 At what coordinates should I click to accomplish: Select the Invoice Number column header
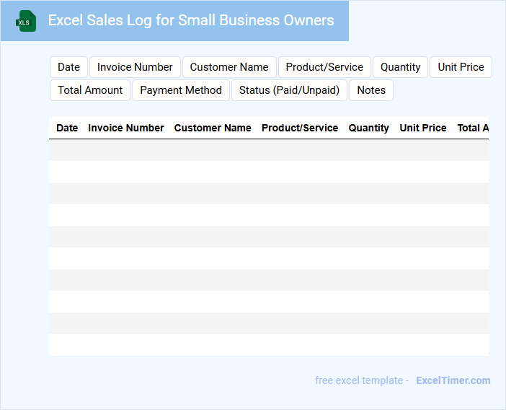(x=126, y=128)
